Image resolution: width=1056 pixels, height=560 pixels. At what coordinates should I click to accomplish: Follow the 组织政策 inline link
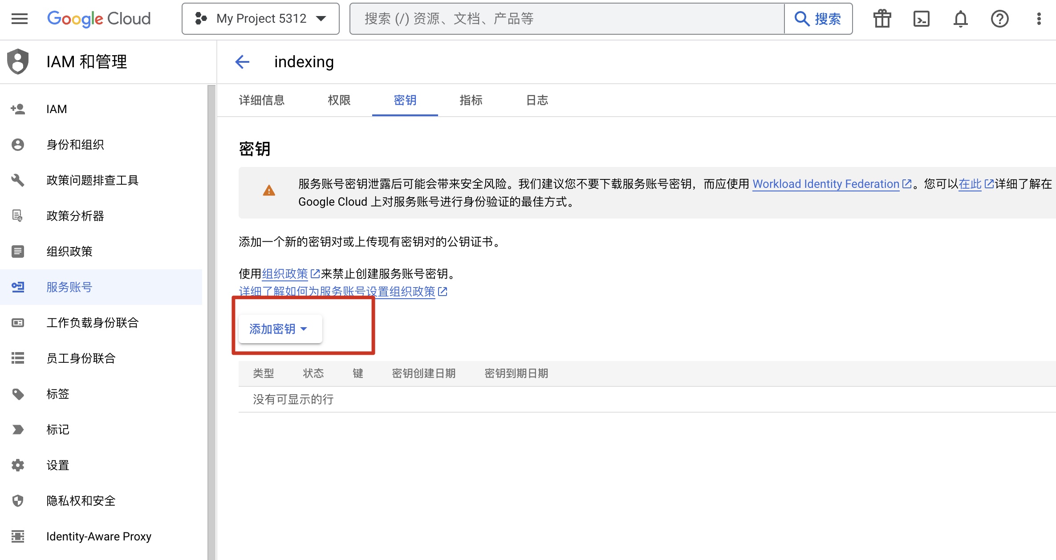click(x=285, y=274)
